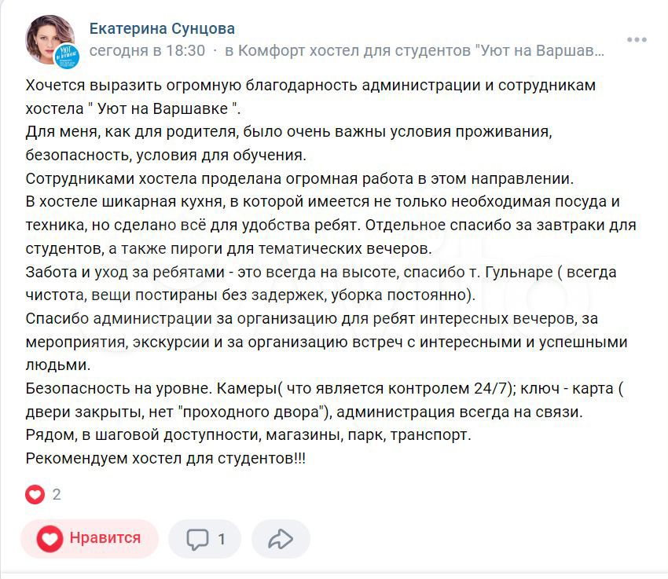Toggle the Нравится like button label
This screenshot has height=579, width=668.
(x=105, y=537)
